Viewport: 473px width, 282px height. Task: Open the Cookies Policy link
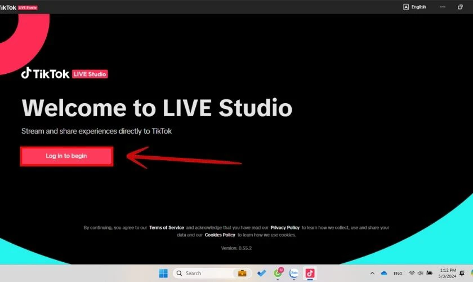(x=220, y=235)
